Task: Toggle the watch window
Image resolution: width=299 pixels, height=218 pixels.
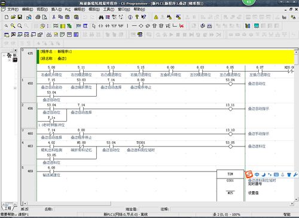Action: (x=20, y=35)
